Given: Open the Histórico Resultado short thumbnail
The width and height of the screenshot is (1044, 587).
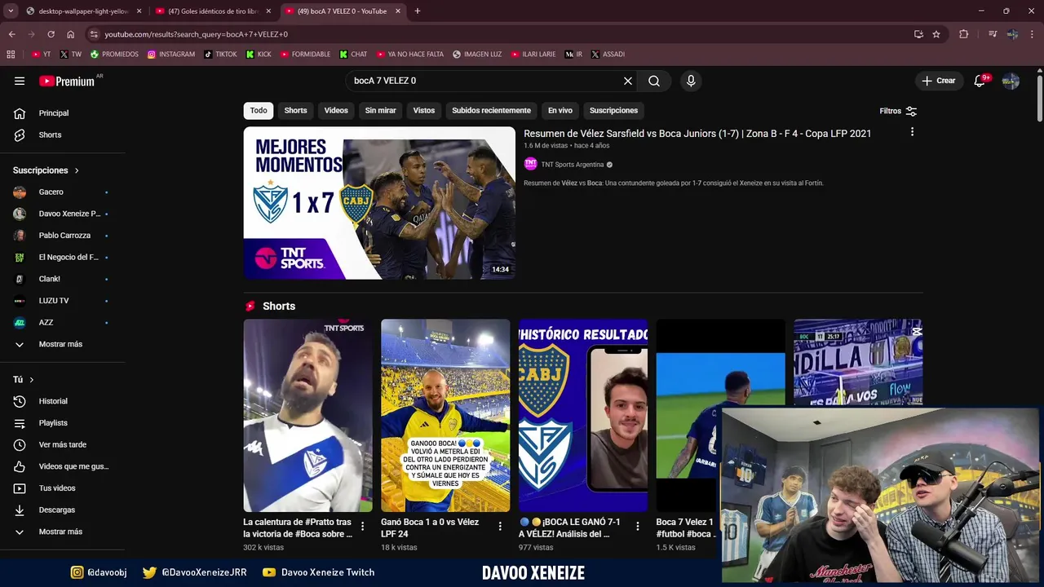Looking at the screenshot, I should coord(583,415).
